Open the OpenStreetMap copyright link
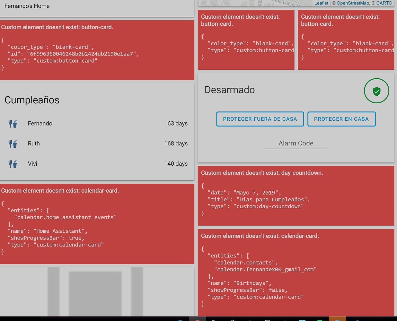Screen dimensions: 397x321 pos(353,3)
